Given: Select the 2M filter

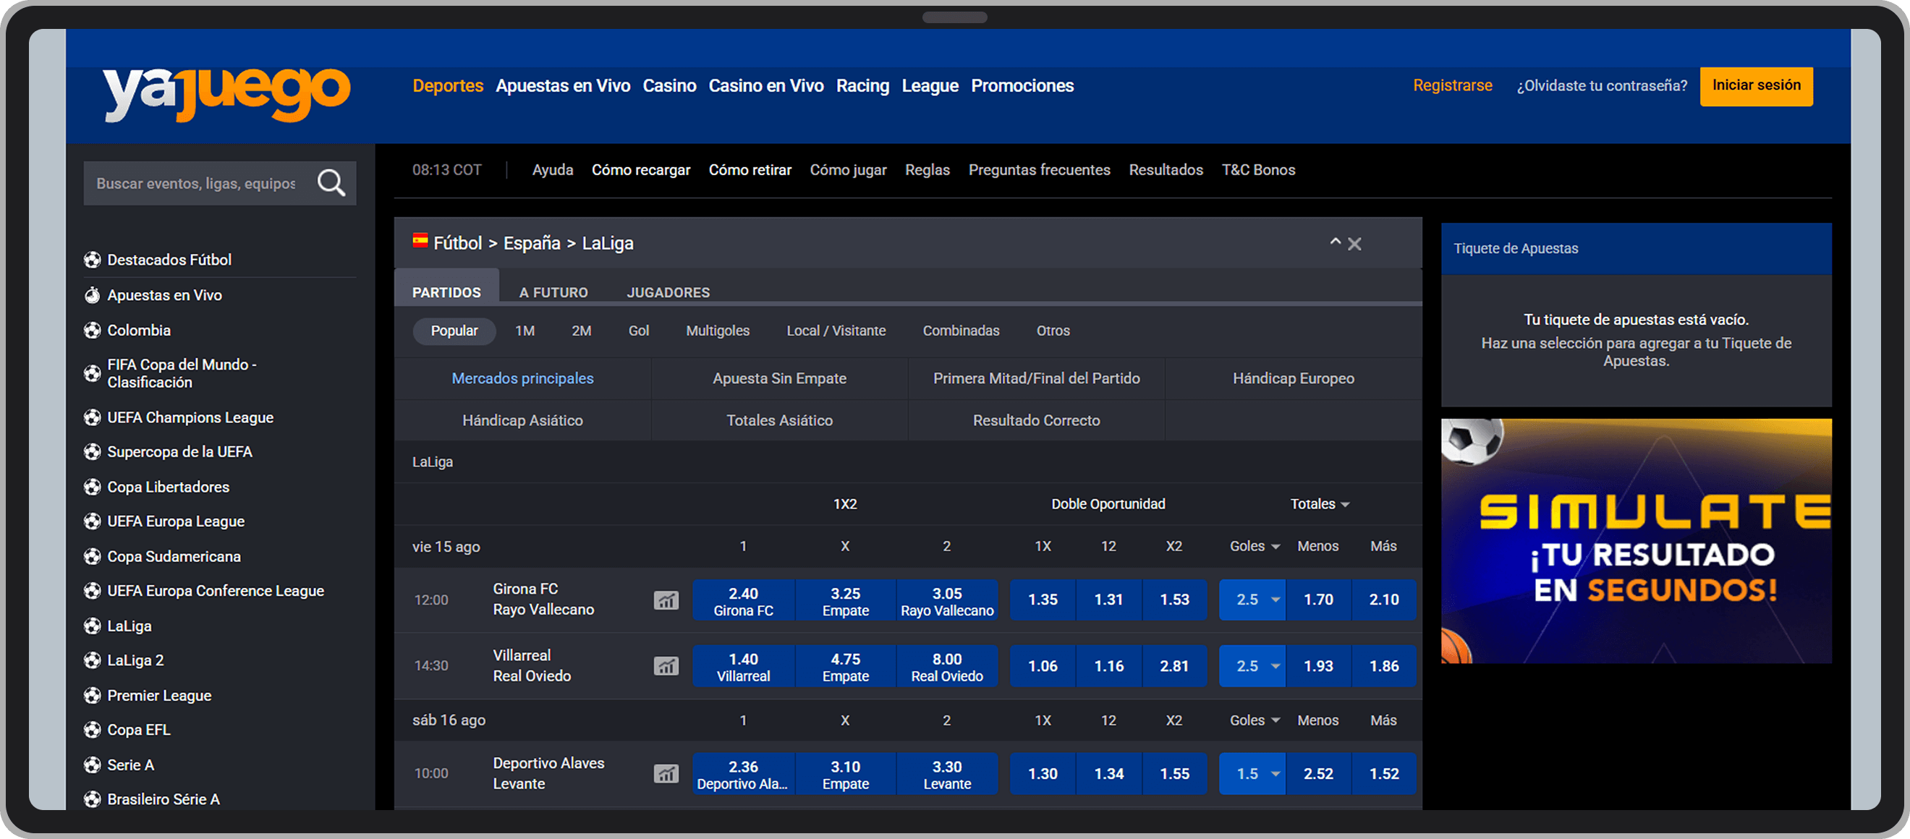Looking at the screenshot, I should (581, 331).
